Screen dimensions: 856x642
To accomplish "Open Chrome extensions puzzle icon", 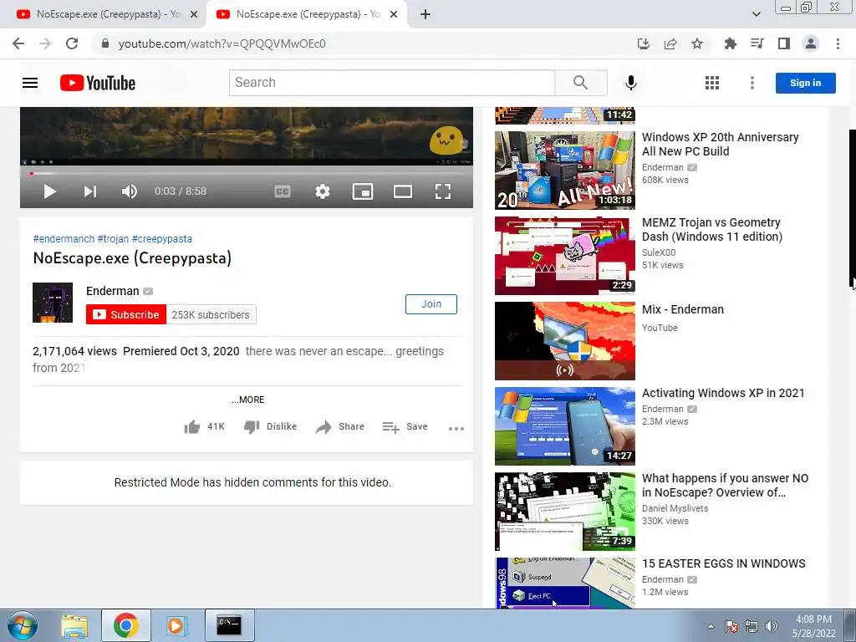I will click(731, 43).
